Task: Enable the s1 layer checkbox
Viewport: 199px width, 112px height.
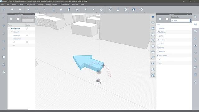Action: tap(158, 59)
